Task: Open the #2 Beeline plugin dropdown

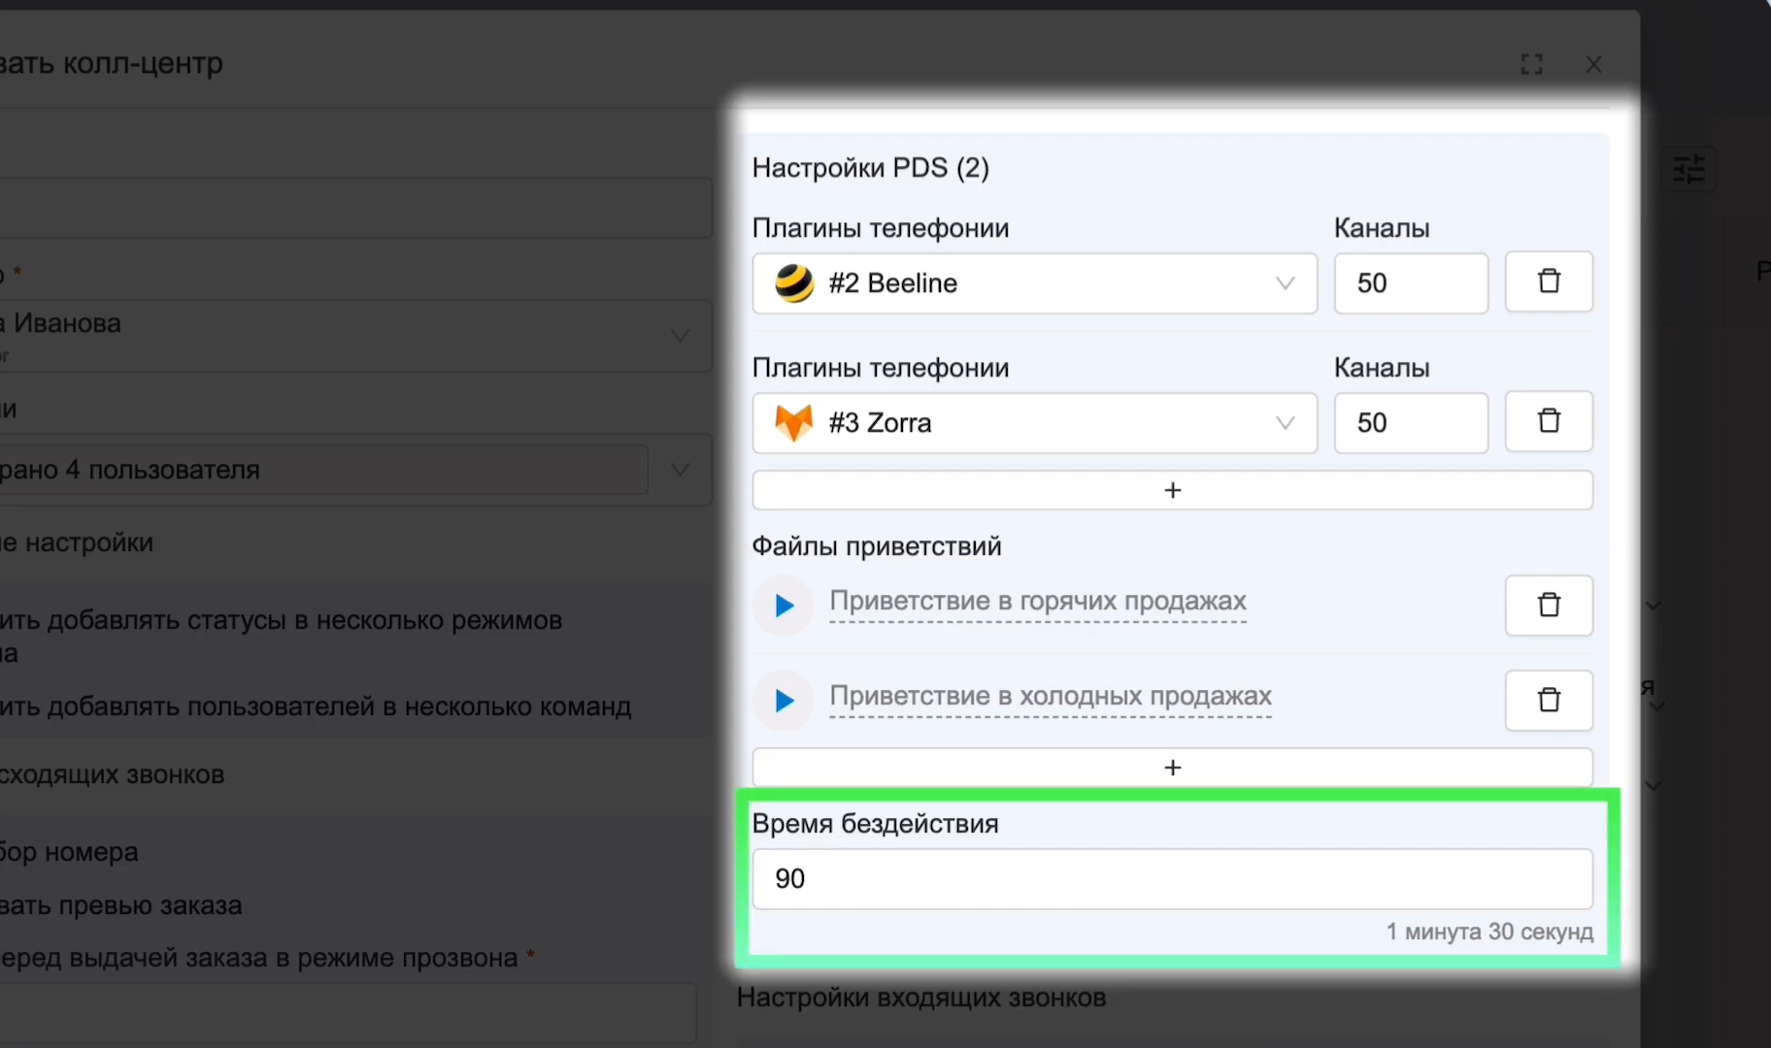Action: tap(1035, 283)
